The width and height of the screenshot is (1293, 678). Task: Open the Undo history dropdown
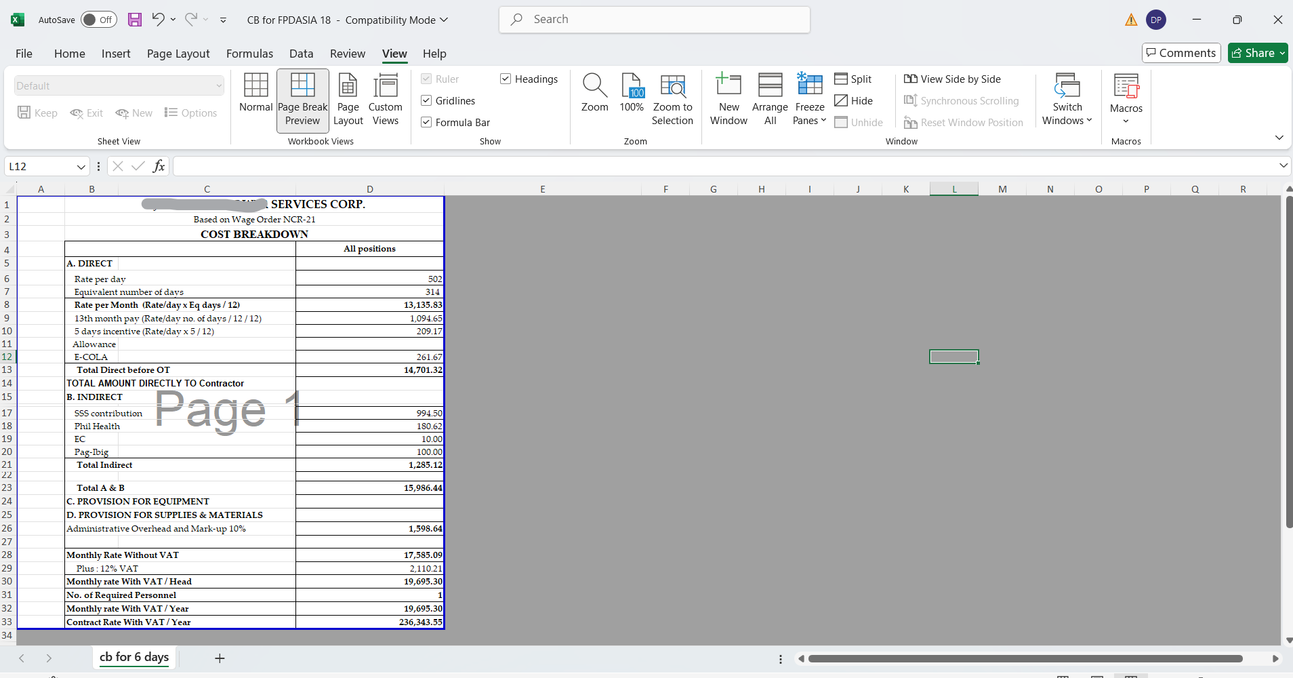tap(173, 20)
